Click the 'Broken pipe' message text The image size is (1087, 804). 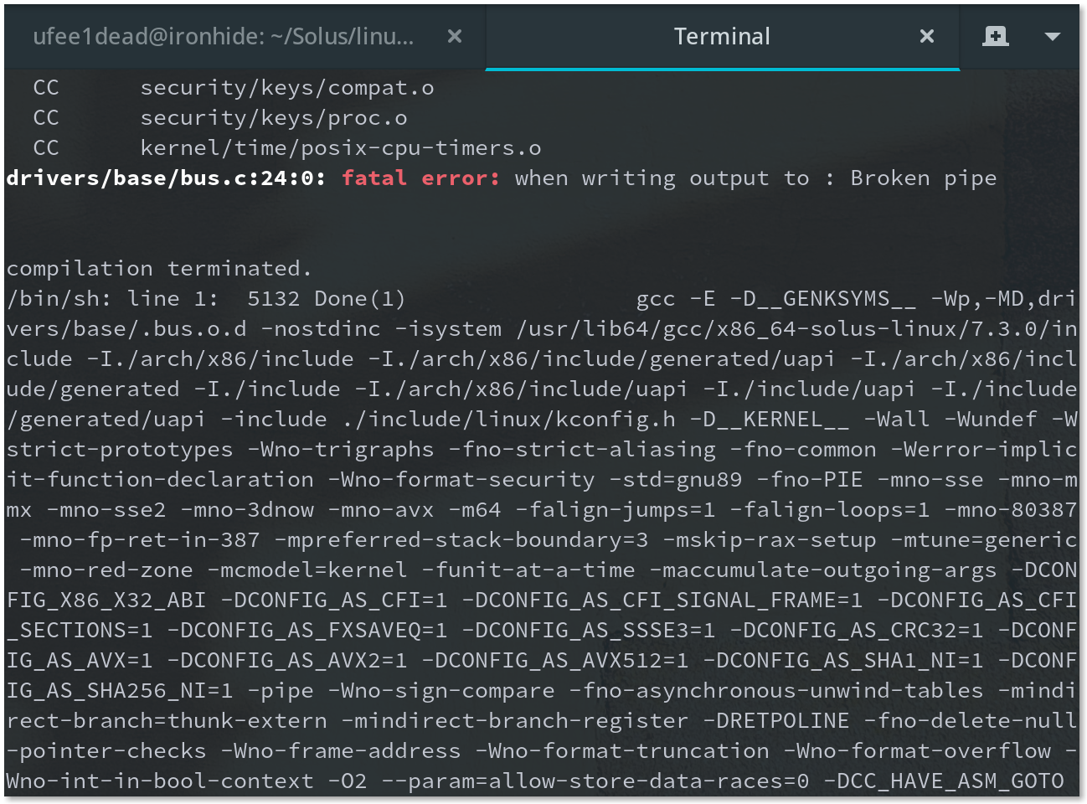pos(924,178)
